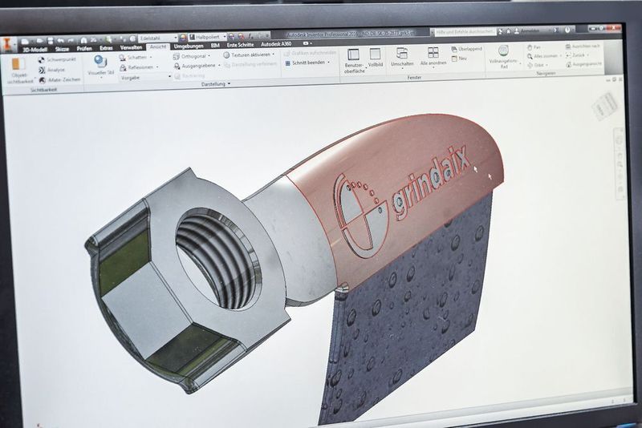Click the Redo arrow in quick access toolbar
This screenshot has width=642, height=428.
tap(71, 40)
